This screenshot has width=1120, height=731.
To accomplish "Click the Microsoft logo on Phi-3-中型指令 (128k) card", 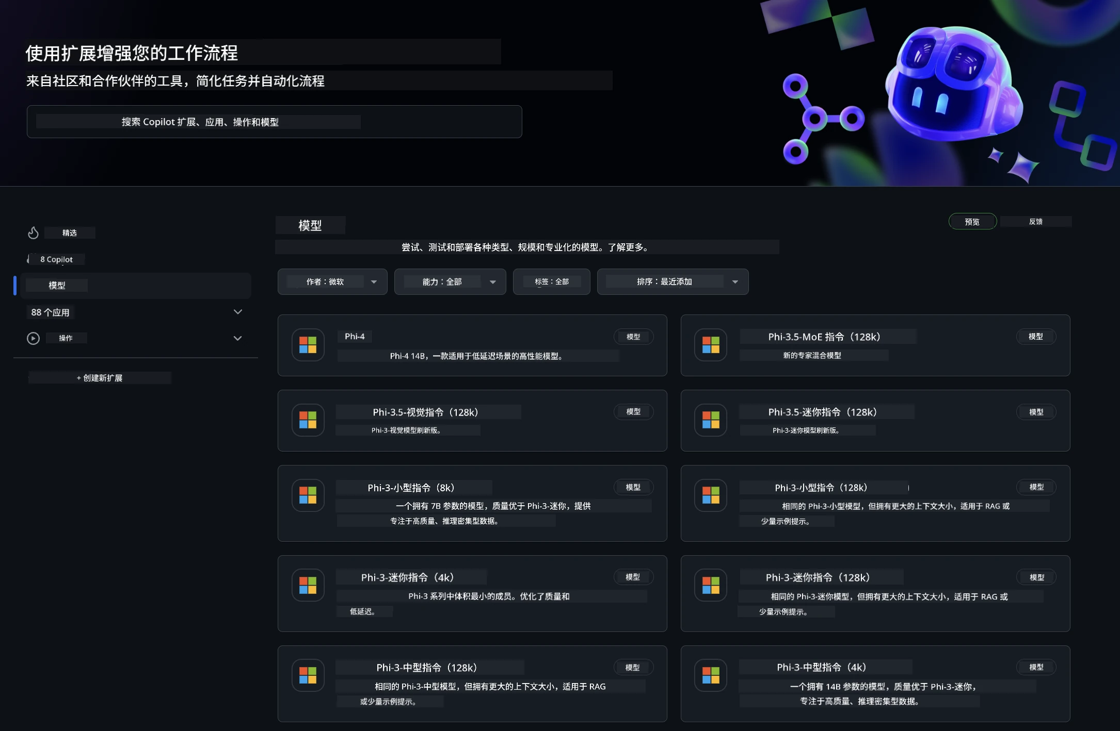I will (x=308, y=675).
